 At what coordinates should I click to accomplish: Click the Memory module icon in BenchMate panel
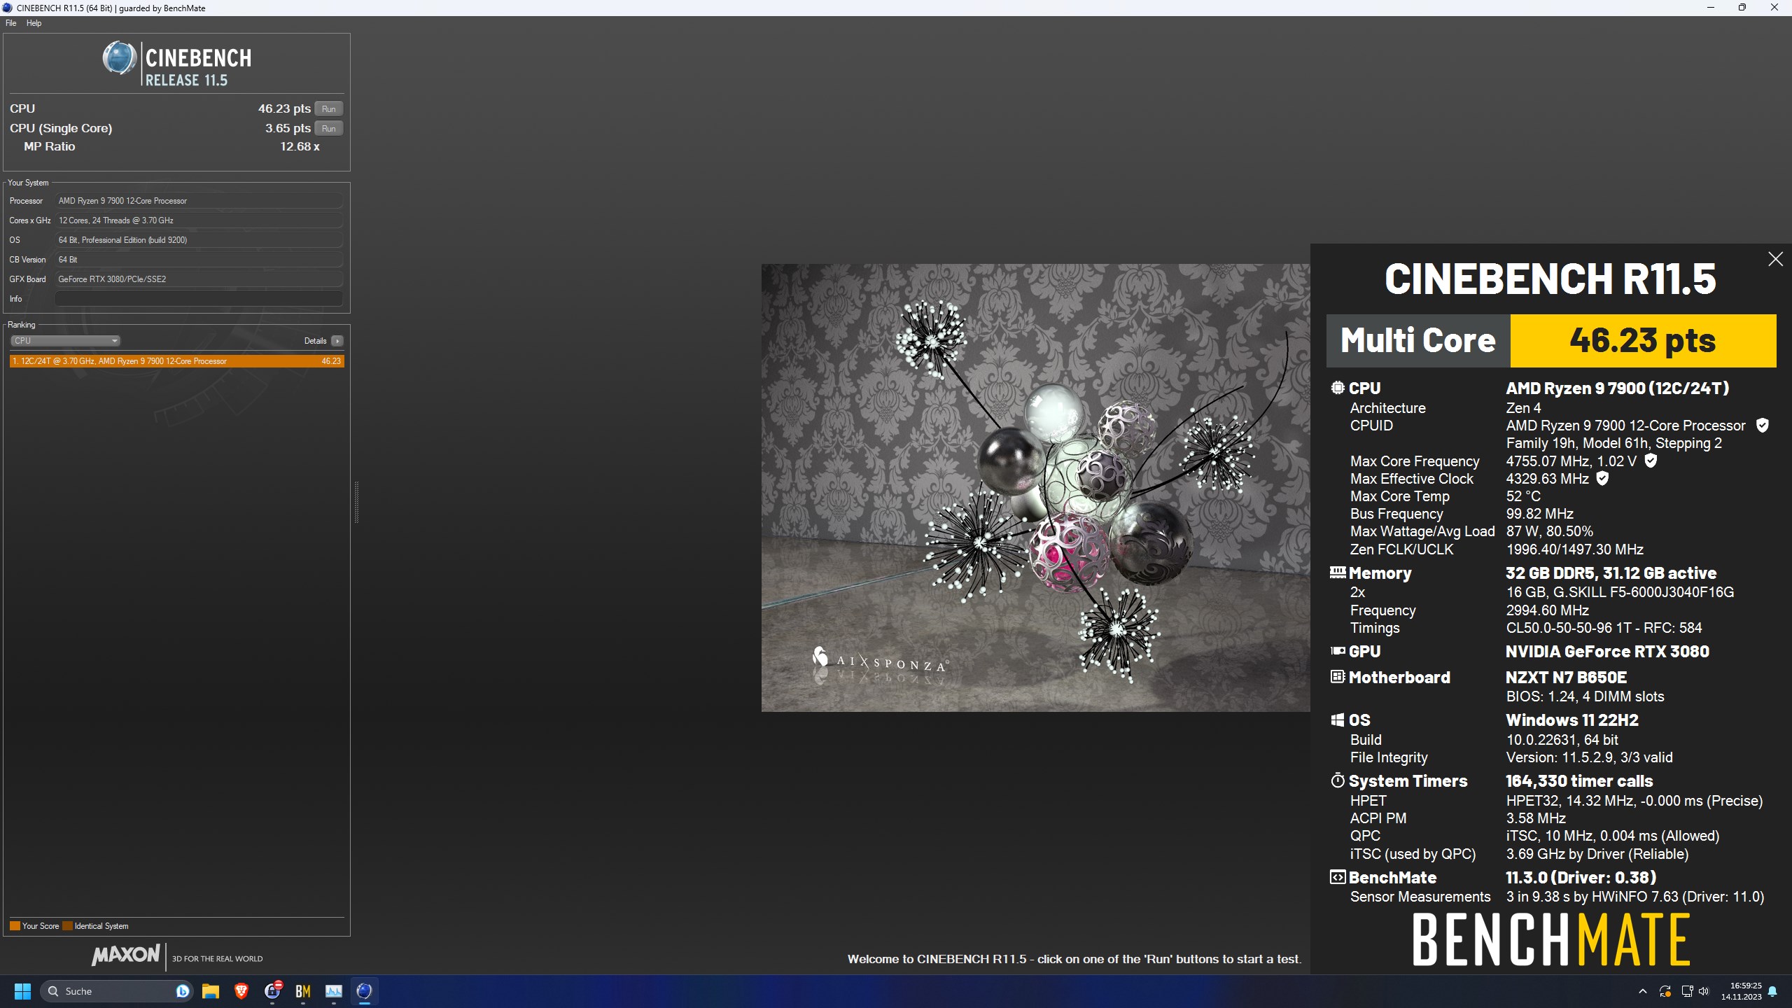click(1338, 573)
